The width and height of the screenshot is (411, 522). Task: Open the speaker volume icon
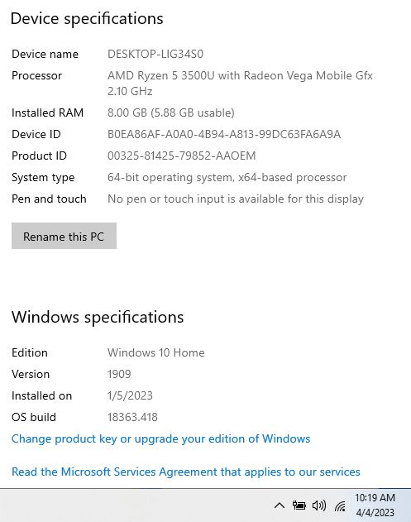(319, 505)
